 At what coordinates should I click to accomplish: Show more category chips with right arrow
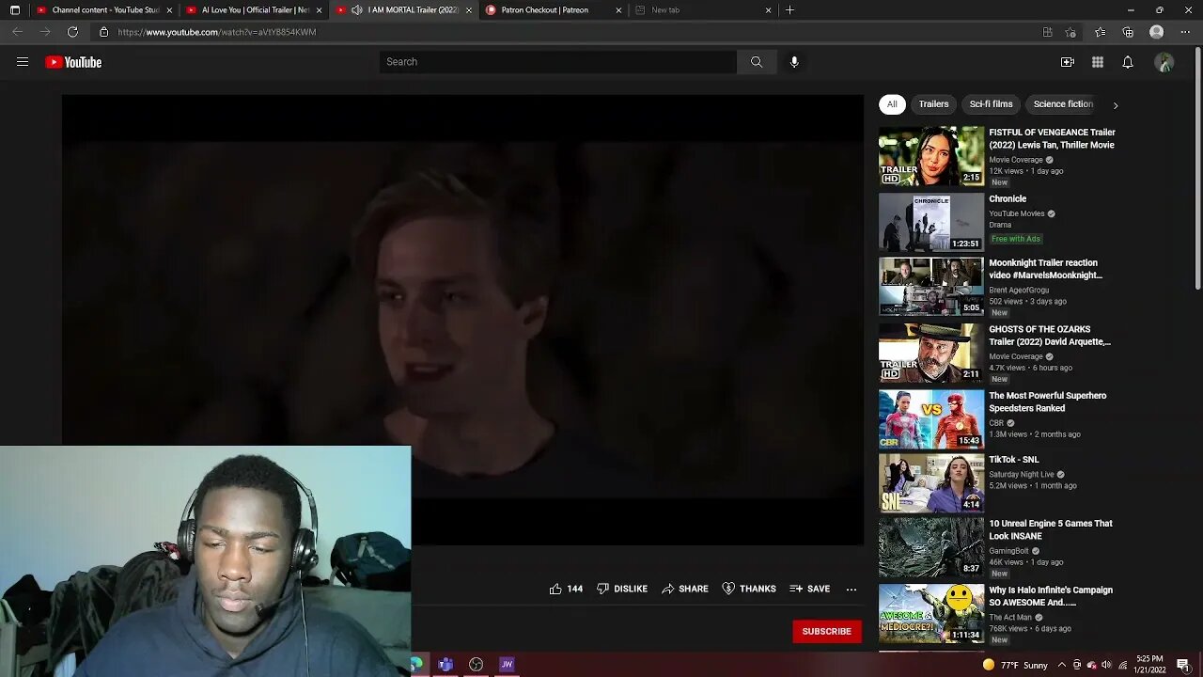coord(1116,105)
